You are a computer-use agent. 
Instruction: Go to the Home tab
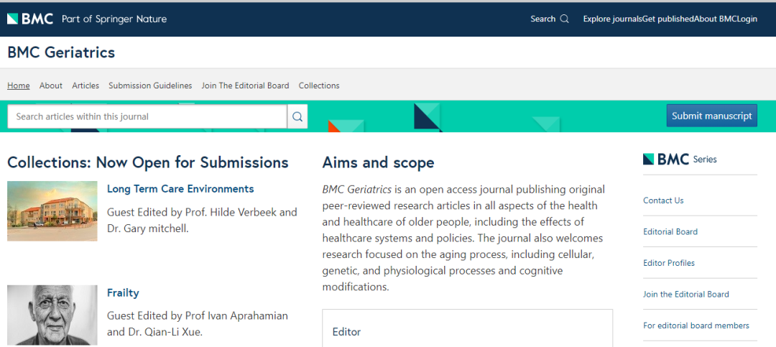pyautogui.click(x=19, y=85)
